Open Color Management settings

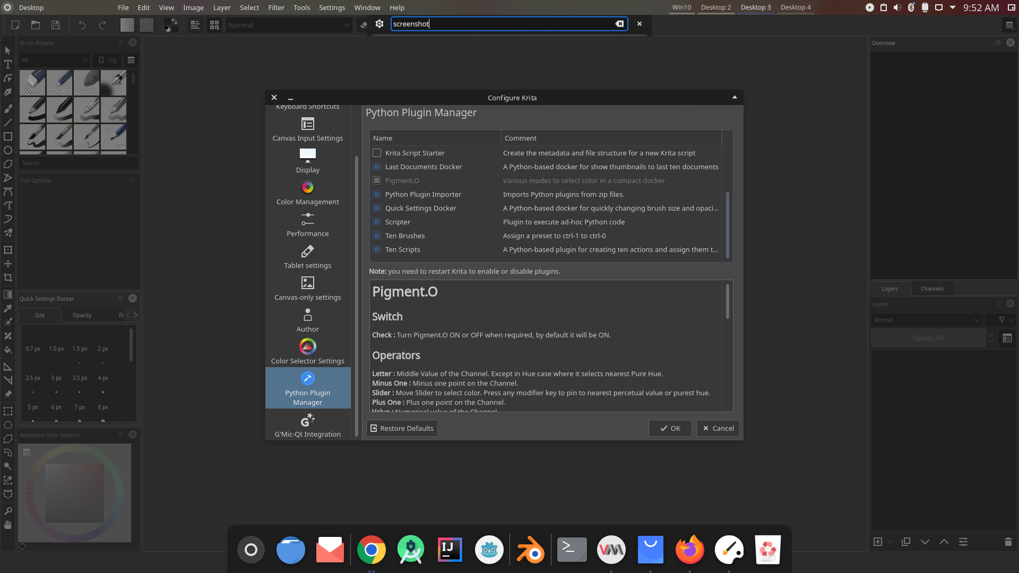(308, 193)
